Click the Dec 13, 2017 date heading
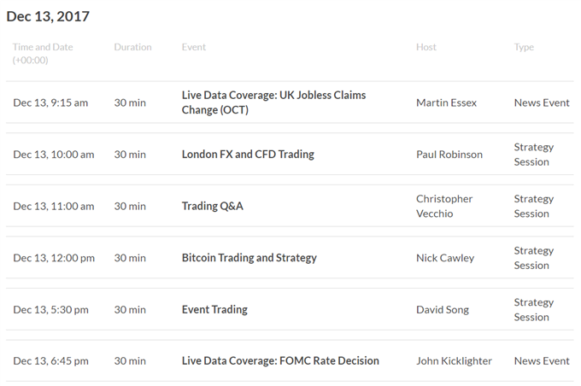The height and width of the screenshot is (386, 581). [x=48, y=16]
